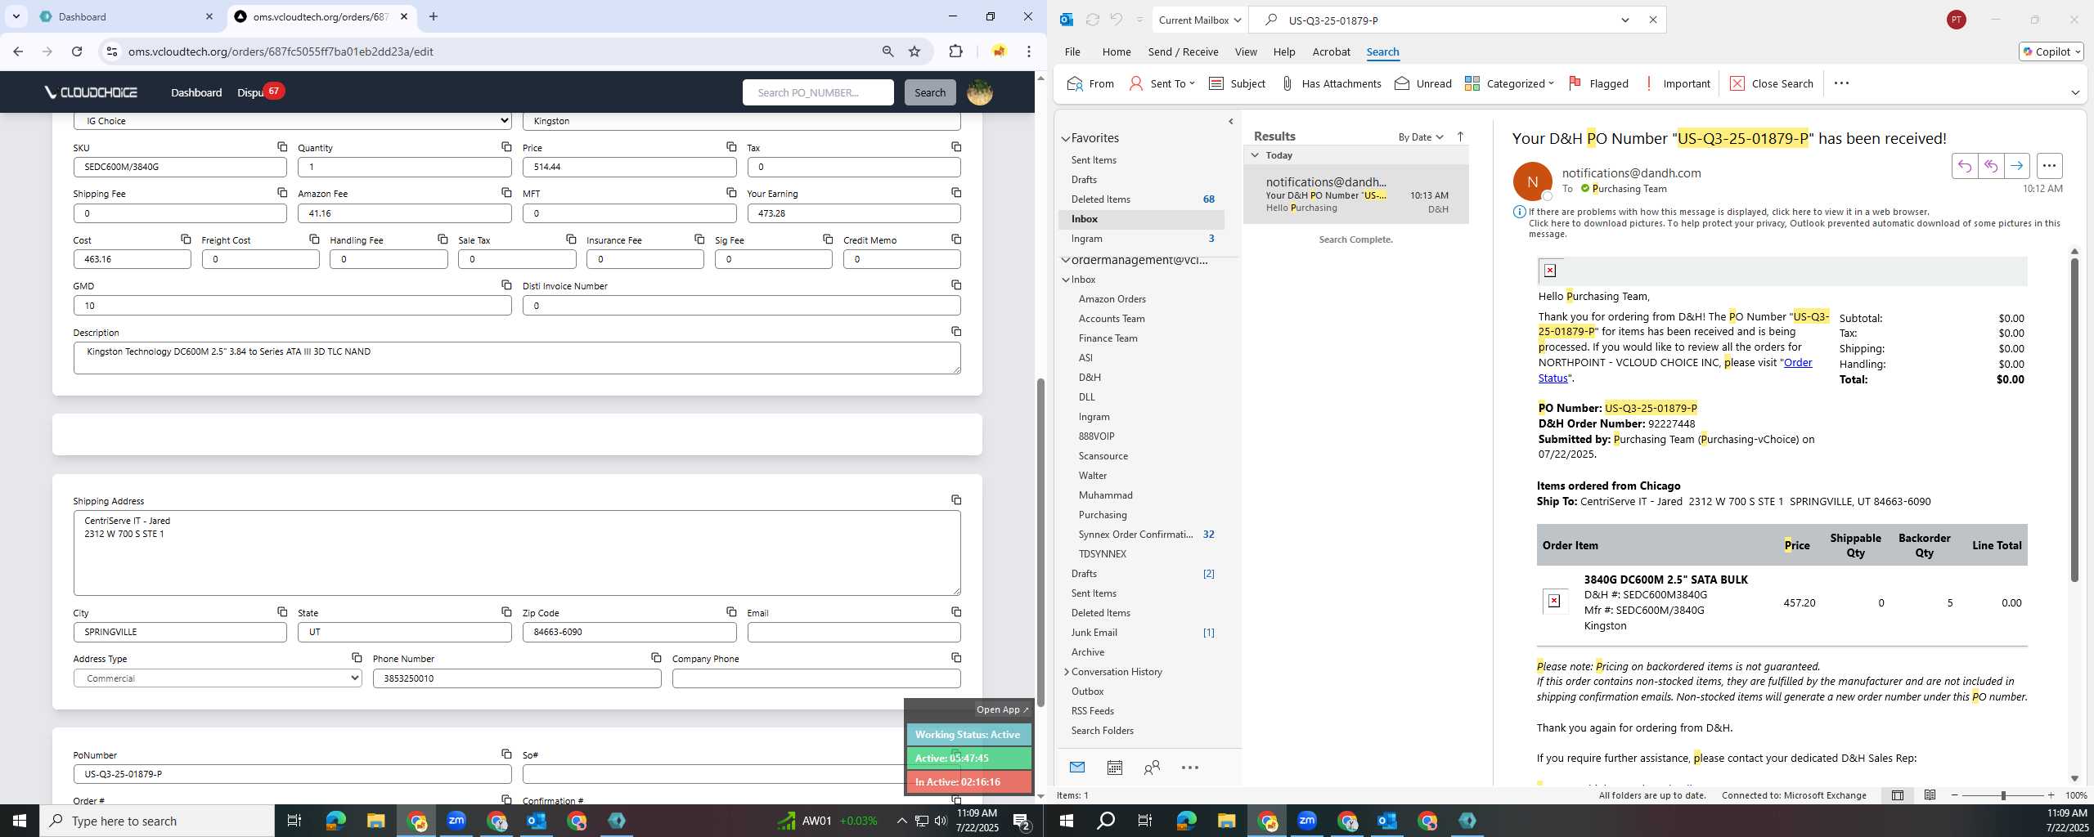Click the Reply arrow in Outlook email

tap(1964, 166)
